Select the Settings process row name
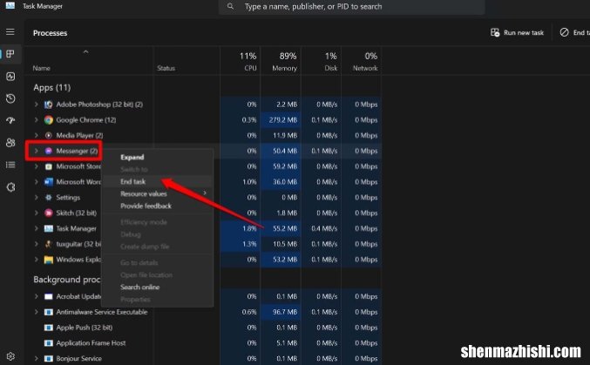Screen dimensions: 590x365 (x=68, y=198)
